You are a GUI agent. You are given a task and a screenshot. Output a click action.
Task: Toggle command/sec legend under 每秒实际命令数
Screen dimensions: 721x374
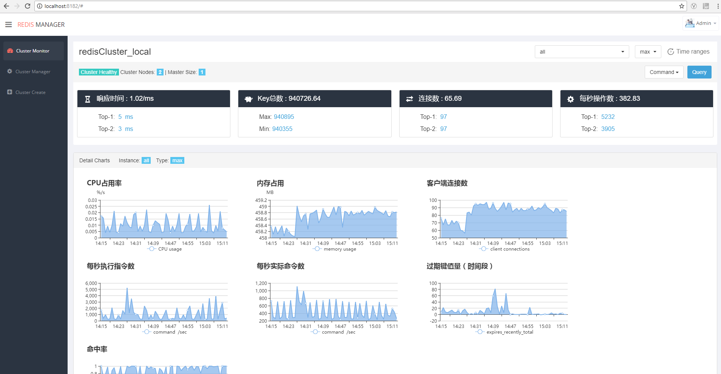click(x=333, y=332)
